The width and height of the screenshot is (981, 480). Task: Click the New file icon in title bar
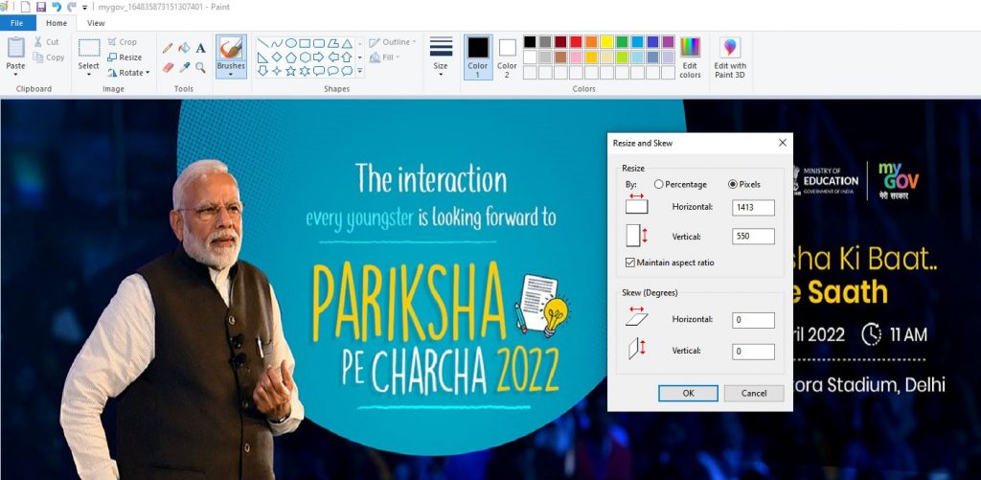point(26,7)
